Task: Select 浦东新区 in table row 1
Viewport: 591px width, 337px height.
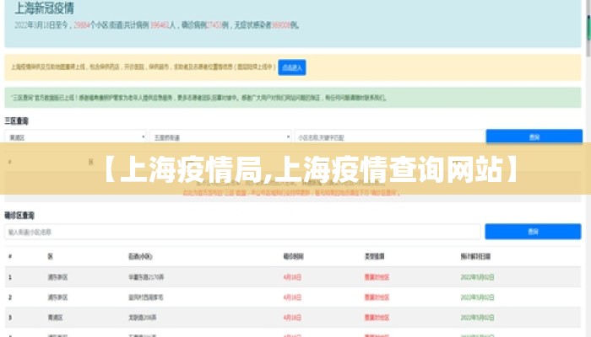Action: 59,275
